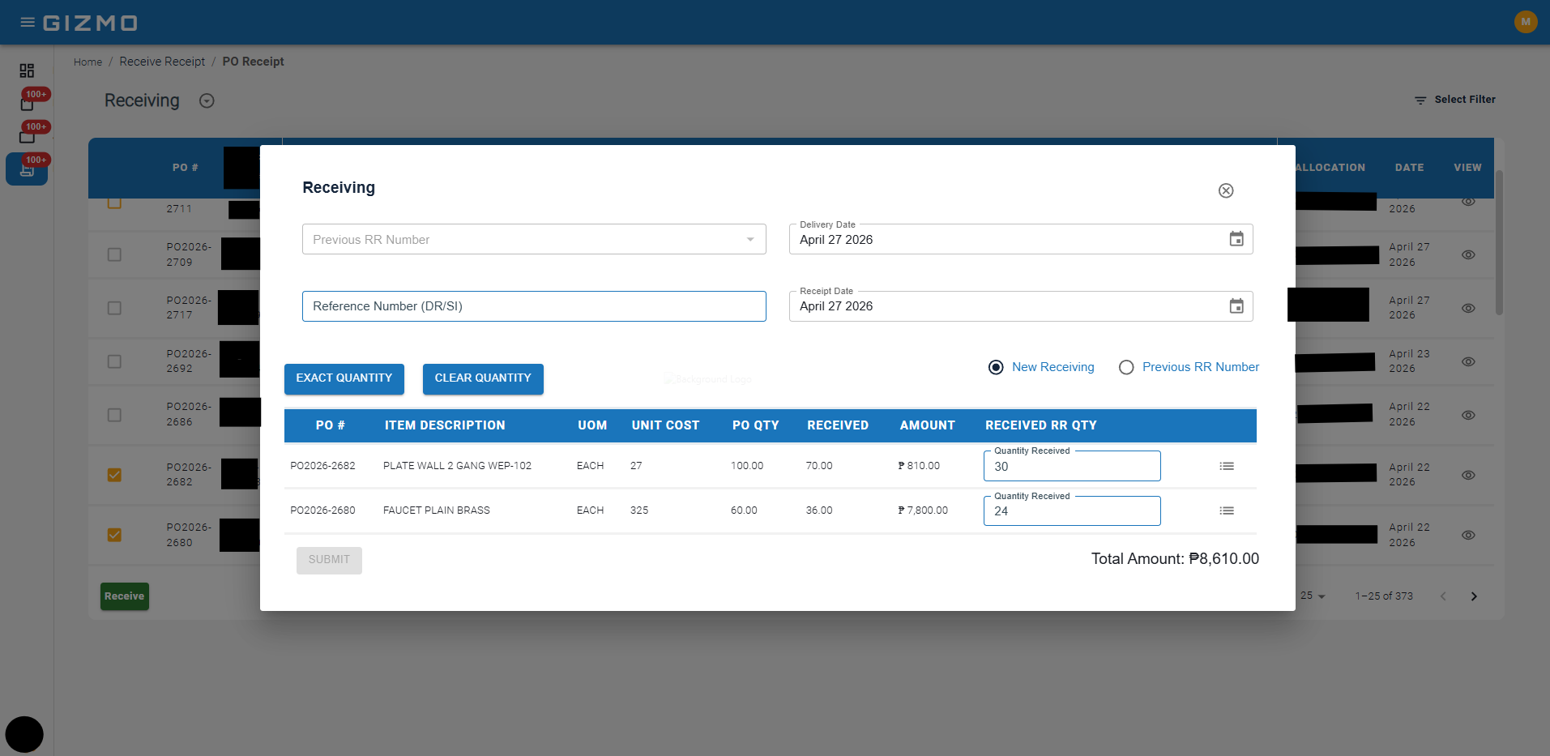
Task: Click the Receipt Date field April 27 2026
Action: [1021, 306]
